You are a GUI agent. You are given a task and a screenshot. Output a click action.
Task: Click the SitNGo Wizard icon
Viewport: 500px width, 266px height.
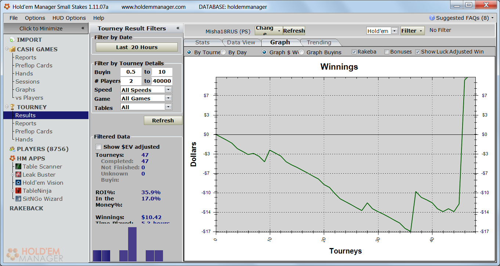18,199
